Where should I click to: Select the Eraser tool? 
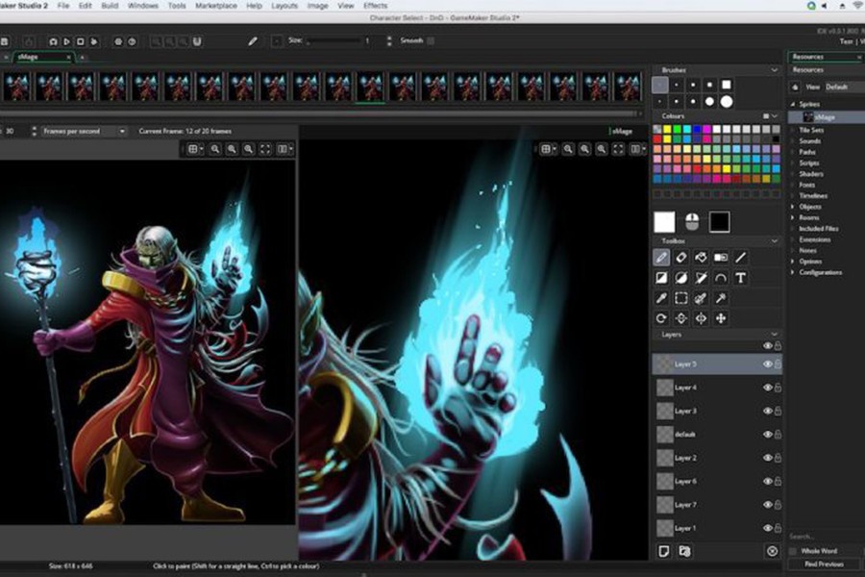pos(681,258)
